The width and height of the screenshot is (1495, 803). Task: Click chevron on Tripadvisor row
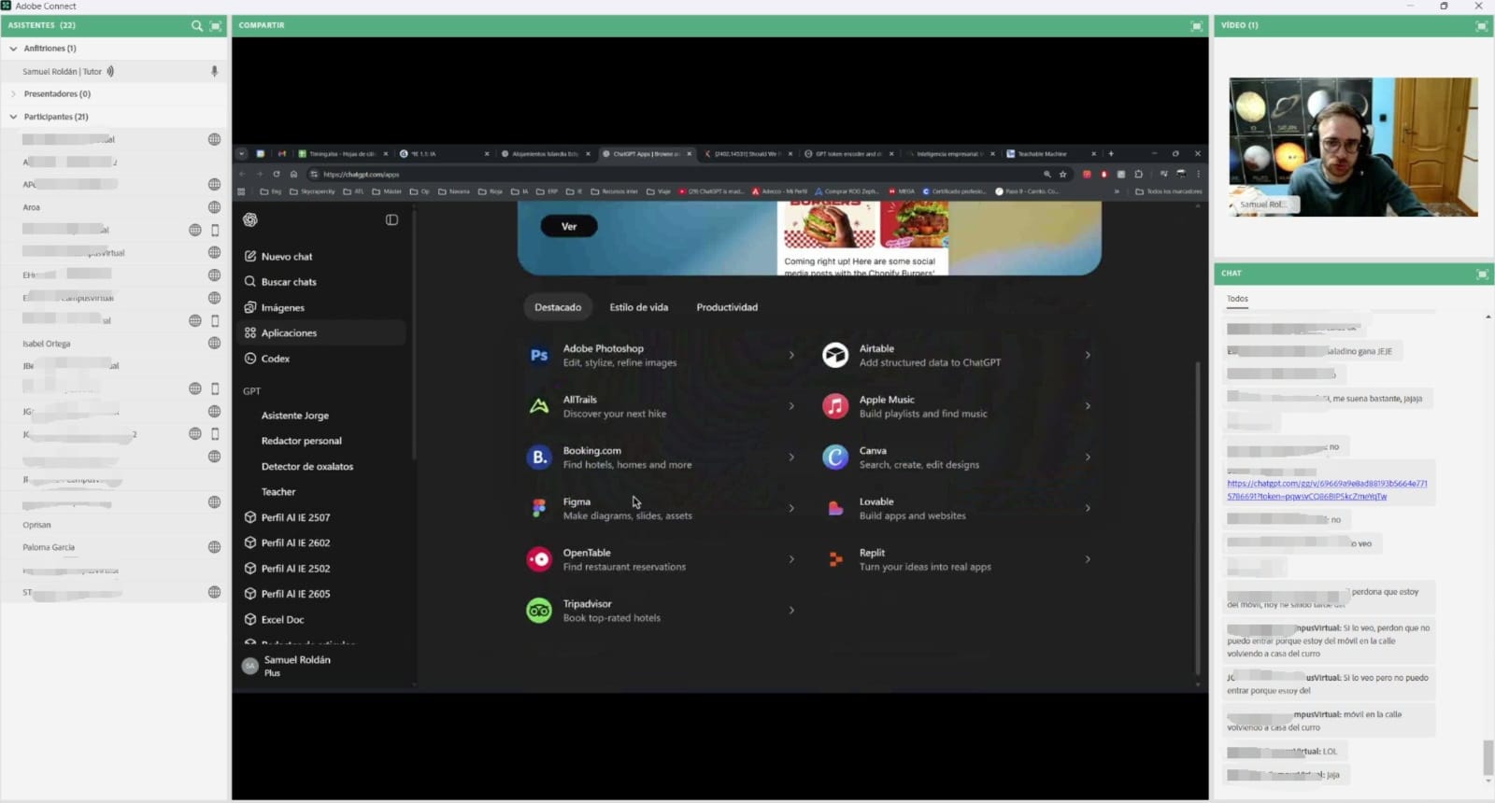pyautogui.click(x=791, y=611)
